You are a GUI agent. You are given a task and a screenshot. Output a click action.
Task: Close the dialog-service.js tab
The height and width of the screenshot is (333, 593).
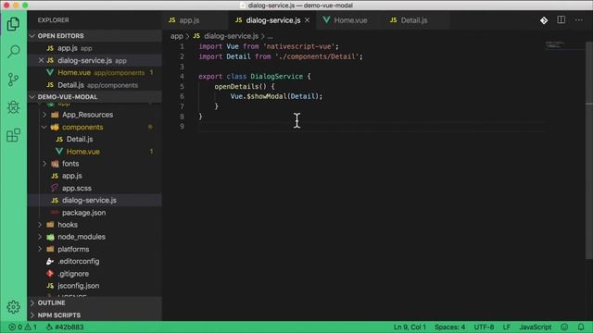[x=307, y=20]
